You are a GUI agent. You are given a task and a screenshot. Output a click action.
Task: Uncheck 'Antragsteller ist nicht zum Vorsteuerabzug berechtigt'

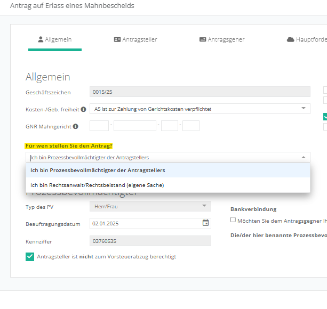point(30,257)
